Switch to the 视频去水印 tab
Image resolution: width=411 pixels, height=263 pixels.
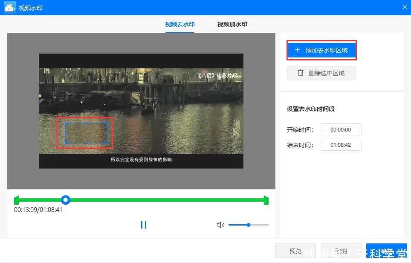(x=180, y=24)
